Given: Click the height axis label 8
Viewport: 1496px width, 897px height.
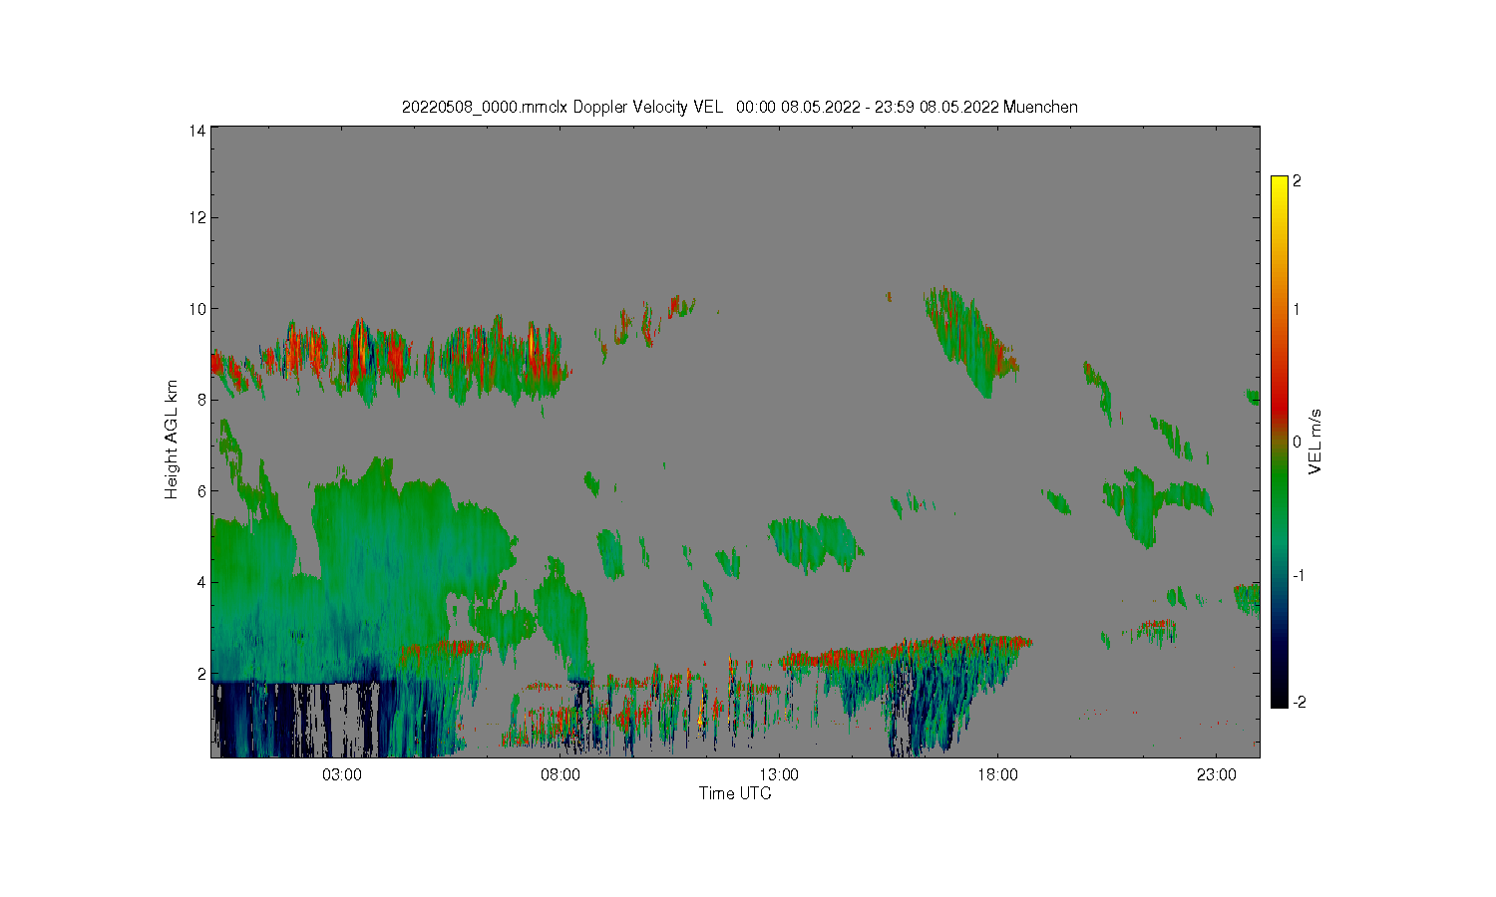Looking at the screenshot, I should pos(201,400).
